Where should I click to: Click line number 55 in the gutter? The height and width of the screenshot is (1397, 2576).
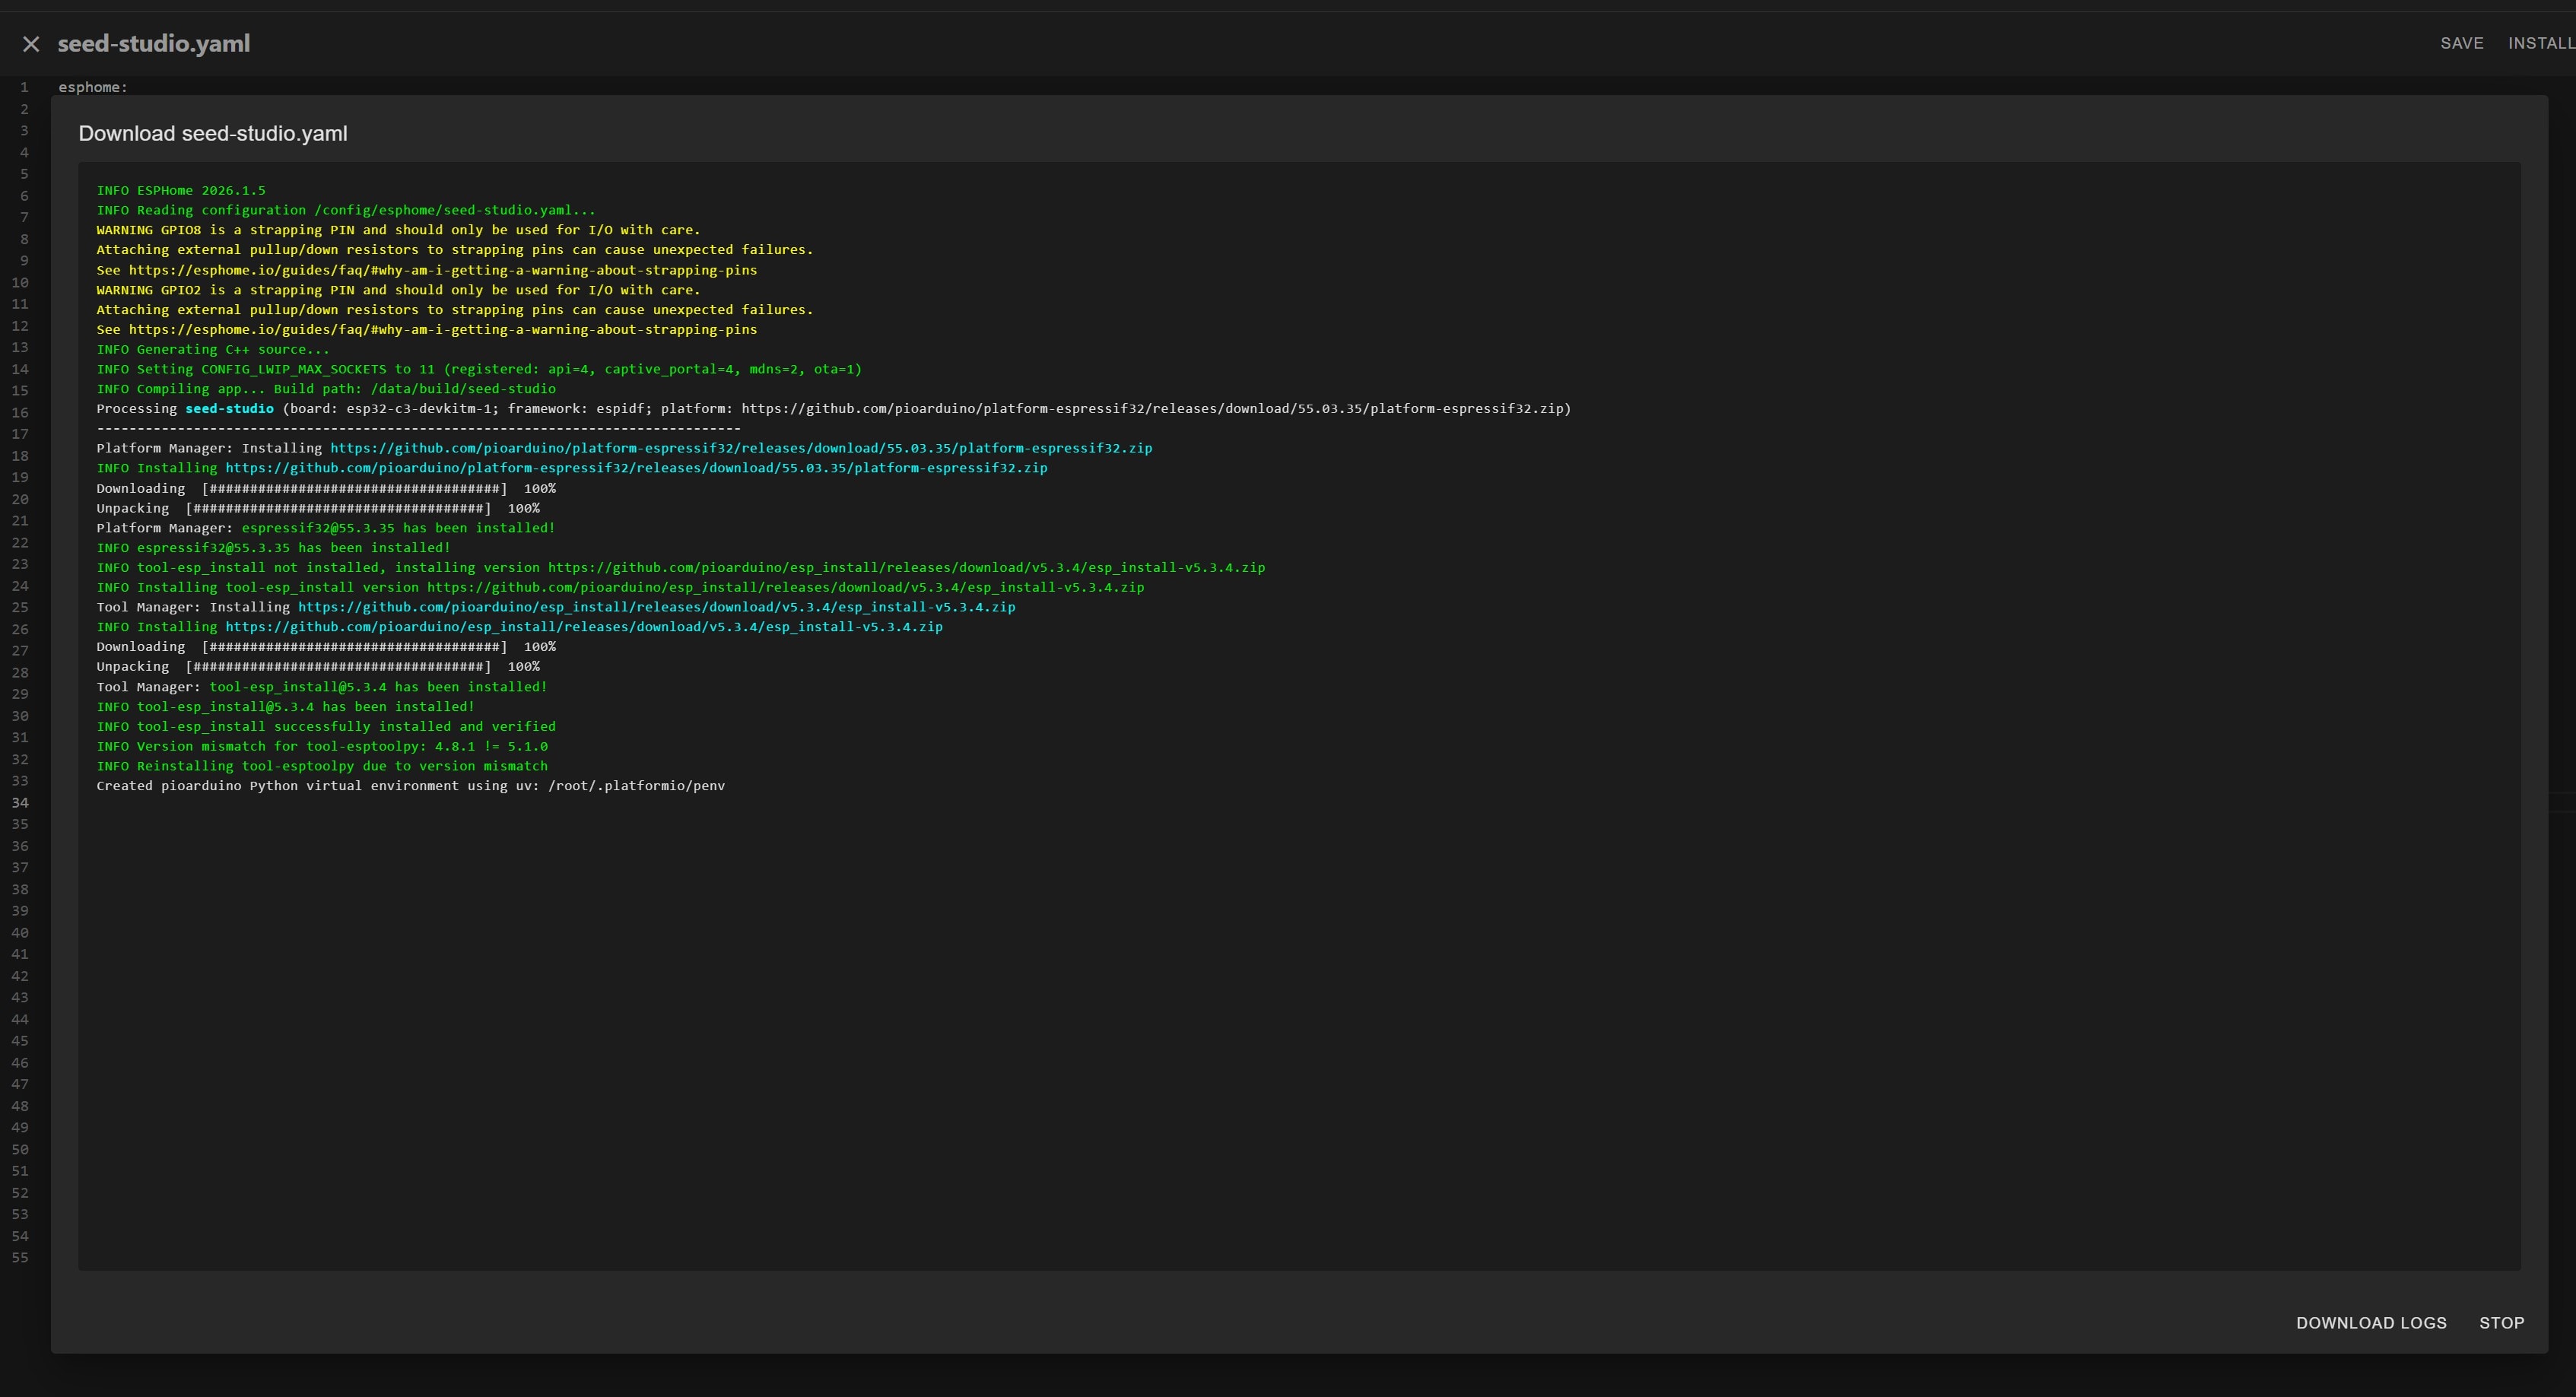20,1258
